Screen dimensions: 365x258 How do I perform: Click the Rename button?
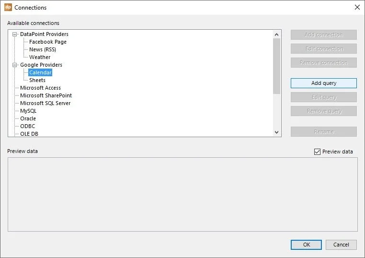pos(323,132)
